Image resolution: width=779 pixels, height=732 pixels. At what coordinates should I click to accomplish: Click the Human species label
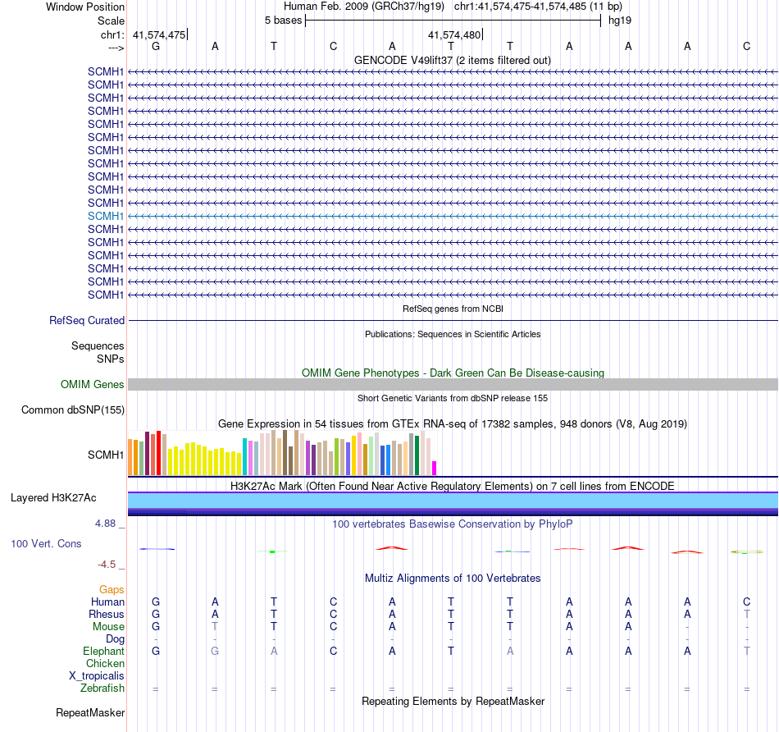(107, 602)
